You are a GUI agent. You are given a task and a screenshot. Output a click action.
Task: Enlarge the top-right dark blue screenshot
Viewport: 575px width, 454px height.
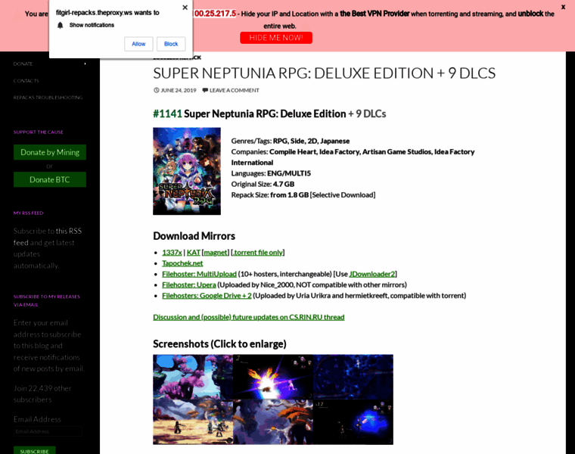click(x=353, y=377)
